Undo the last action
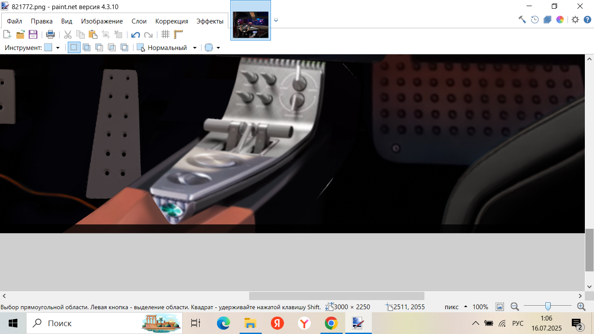This screenshot has height=334, width=594. pyautogui.click(x=136, y=35)
